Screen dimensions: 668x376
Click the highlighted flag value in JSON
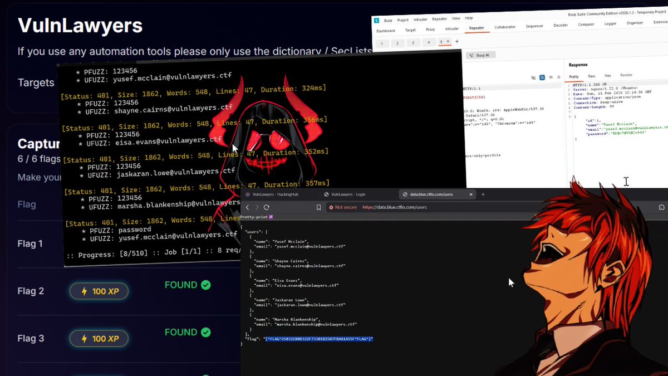click(319, 339)
